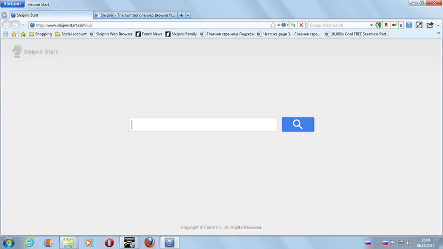Click the Google Web Search field

click(338, 25)
